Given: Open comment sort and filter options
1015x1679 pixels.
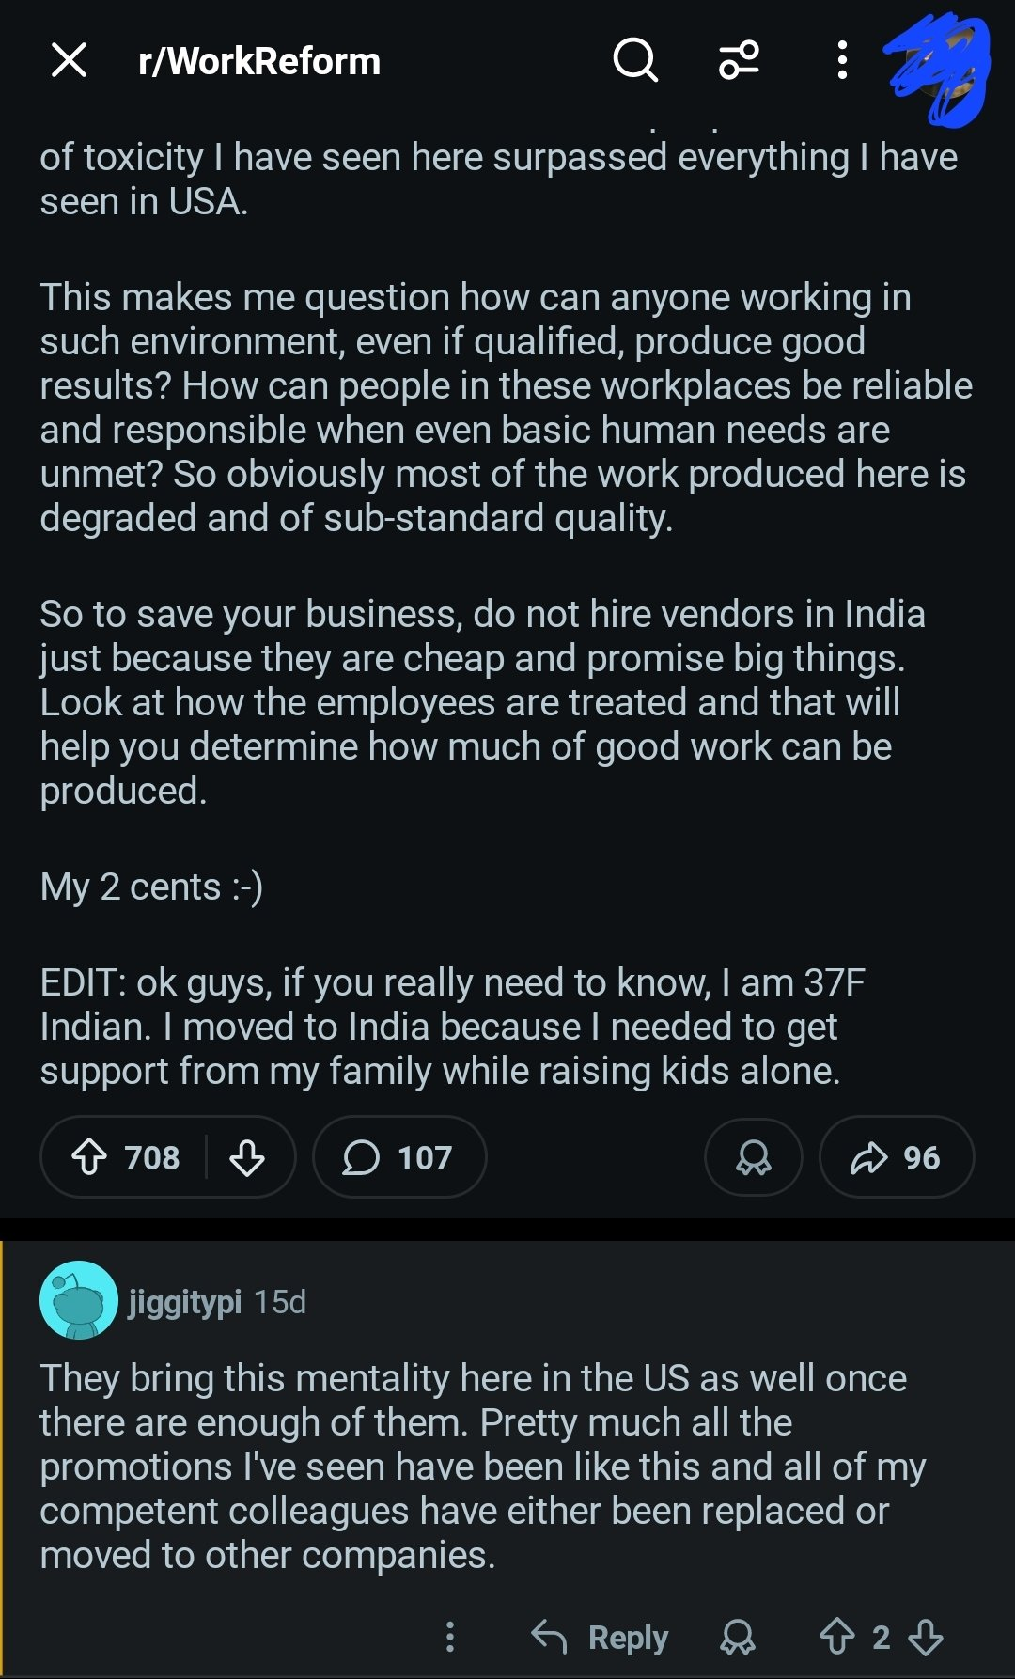Looking at the screenshot, I should 739,61.
